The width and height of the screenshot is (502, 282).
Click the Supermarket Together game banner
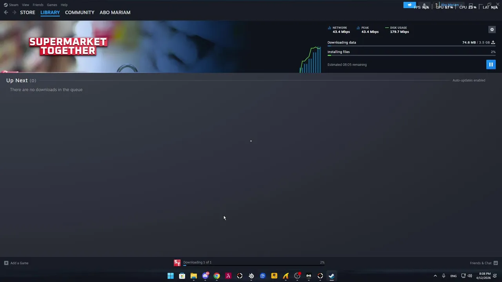coord(68,46)
